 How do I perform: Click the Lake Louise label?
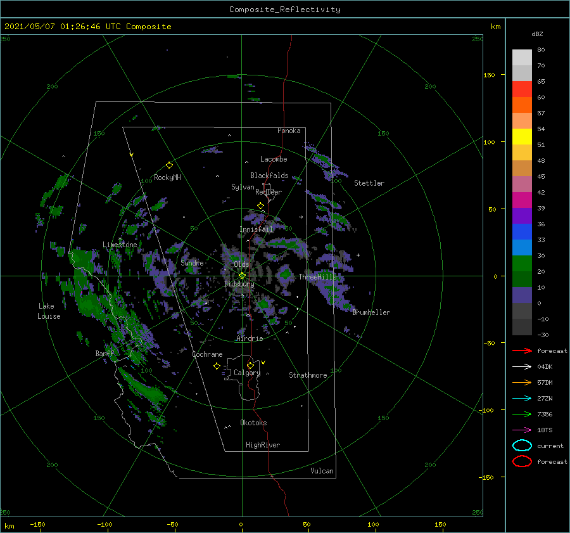point(49,311)
